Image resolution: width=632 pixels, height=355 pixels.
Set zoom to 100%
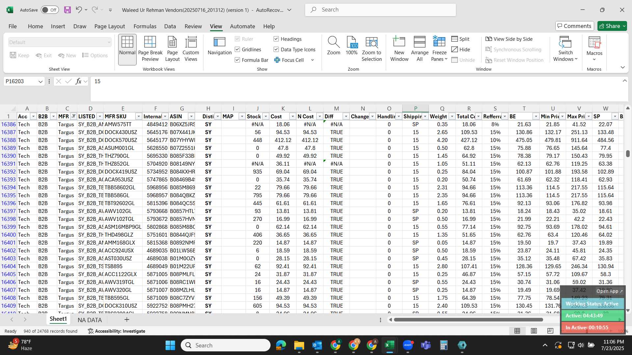(352, 46)
